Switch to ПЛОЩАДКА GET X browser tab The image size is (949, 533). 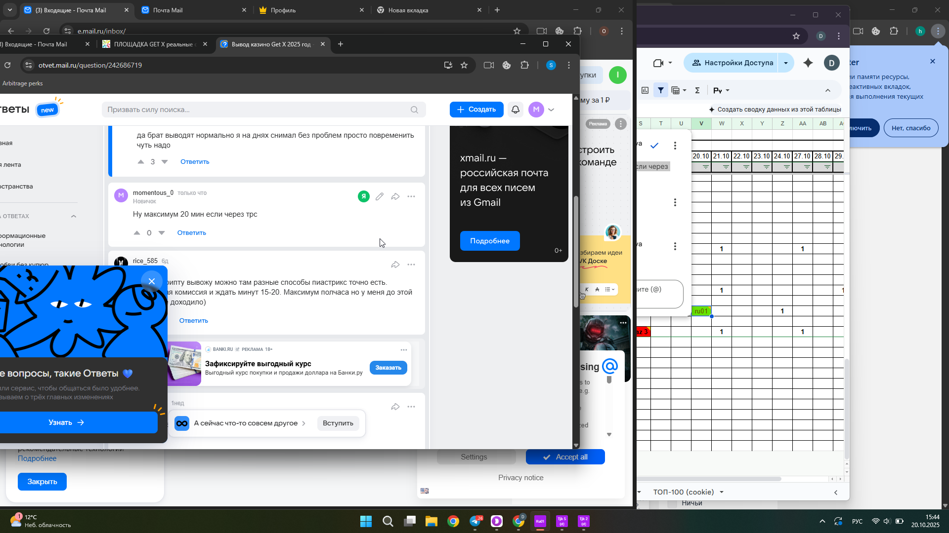click(x=153, y=44)
